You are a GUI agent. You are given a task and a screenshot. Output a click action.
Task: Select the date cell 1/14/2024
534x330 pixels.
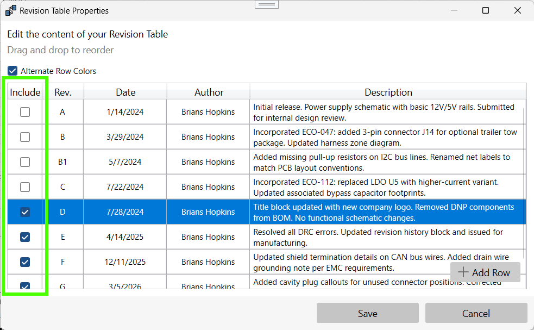pyautogui.click(x=125, y=112)
